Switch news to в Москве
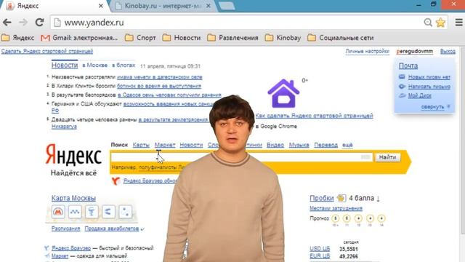Viewport: 465px width, 262px height. click(x=95, y=65)
